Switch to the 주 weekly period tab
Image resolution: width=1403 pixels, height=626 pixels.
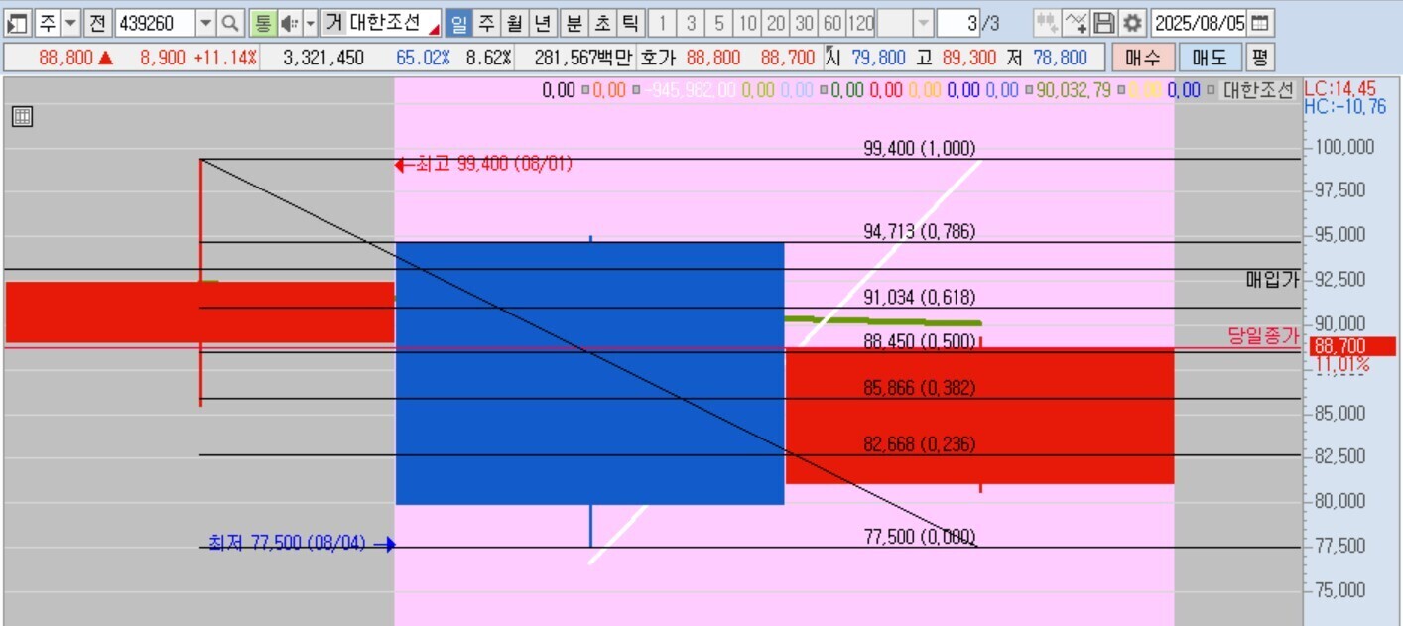[x=486, y=23]
